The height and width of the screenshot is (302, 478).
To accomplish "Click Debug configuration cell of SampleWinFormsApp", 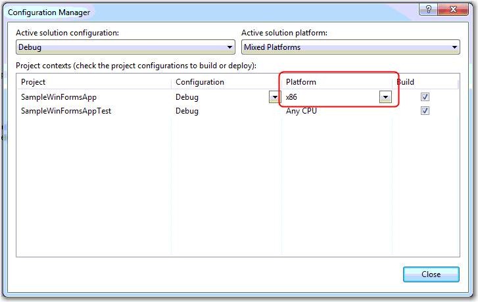I will coord(187,97).
